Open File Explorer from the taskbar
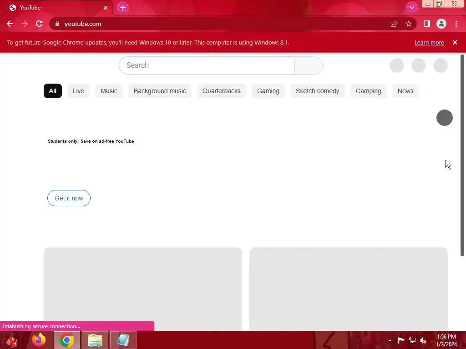Viewport: 466px width, 349px height. click(95, 340)
